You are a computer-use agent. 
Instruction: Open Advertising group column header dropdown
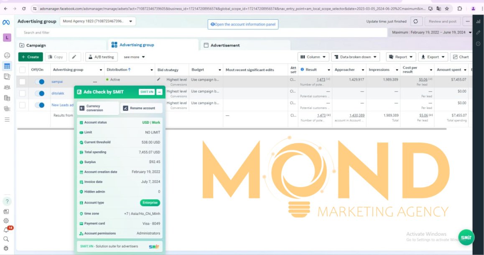point(101,70)
